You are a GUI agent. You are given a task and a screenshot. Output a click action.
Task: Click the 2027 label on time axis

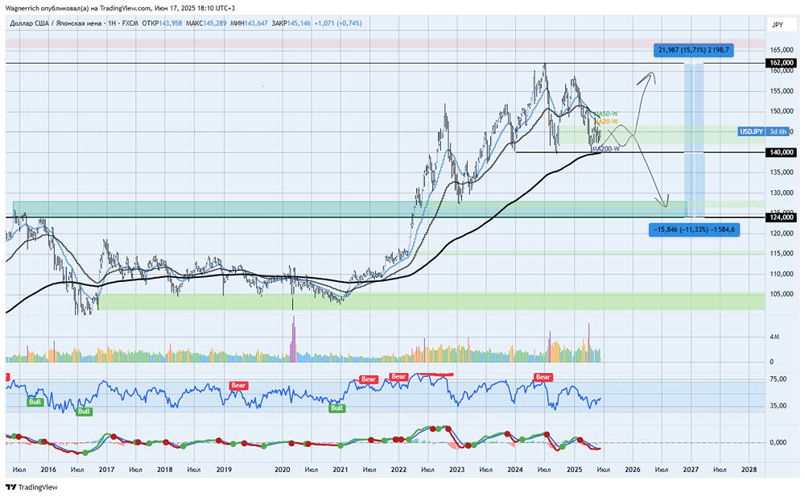691,469
